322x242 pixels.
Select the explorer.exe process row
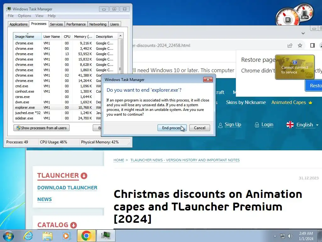[58, 107]
